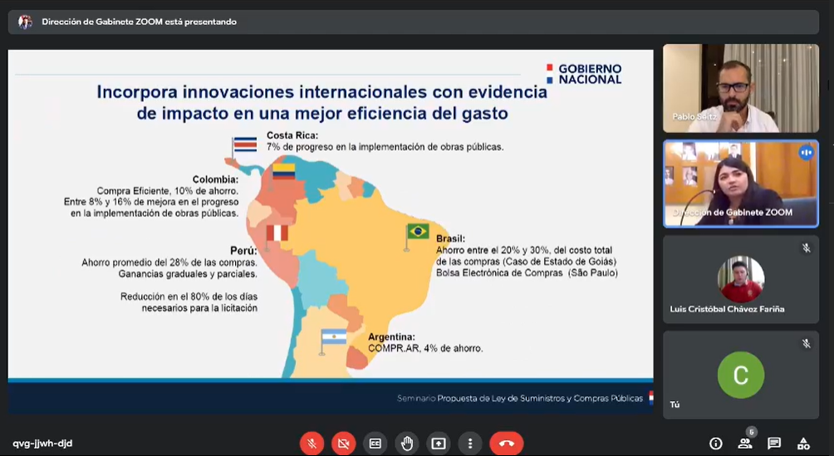Click muted mic icon on Luis Cristóbal's tile
The width and height of the screenshot is (834, 456).
click(807, 248)
